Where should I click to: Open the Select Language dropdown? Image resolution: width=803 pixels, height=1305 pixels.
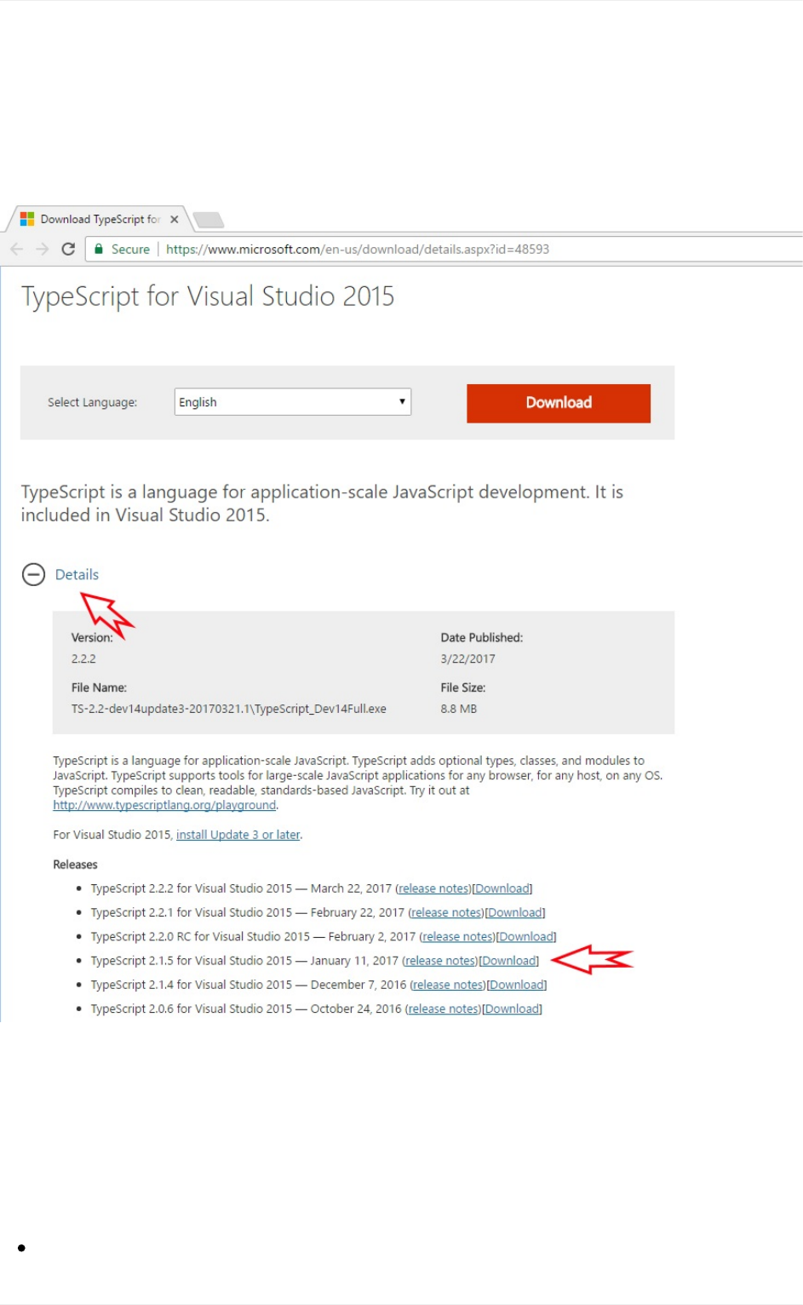pos(293,402)
